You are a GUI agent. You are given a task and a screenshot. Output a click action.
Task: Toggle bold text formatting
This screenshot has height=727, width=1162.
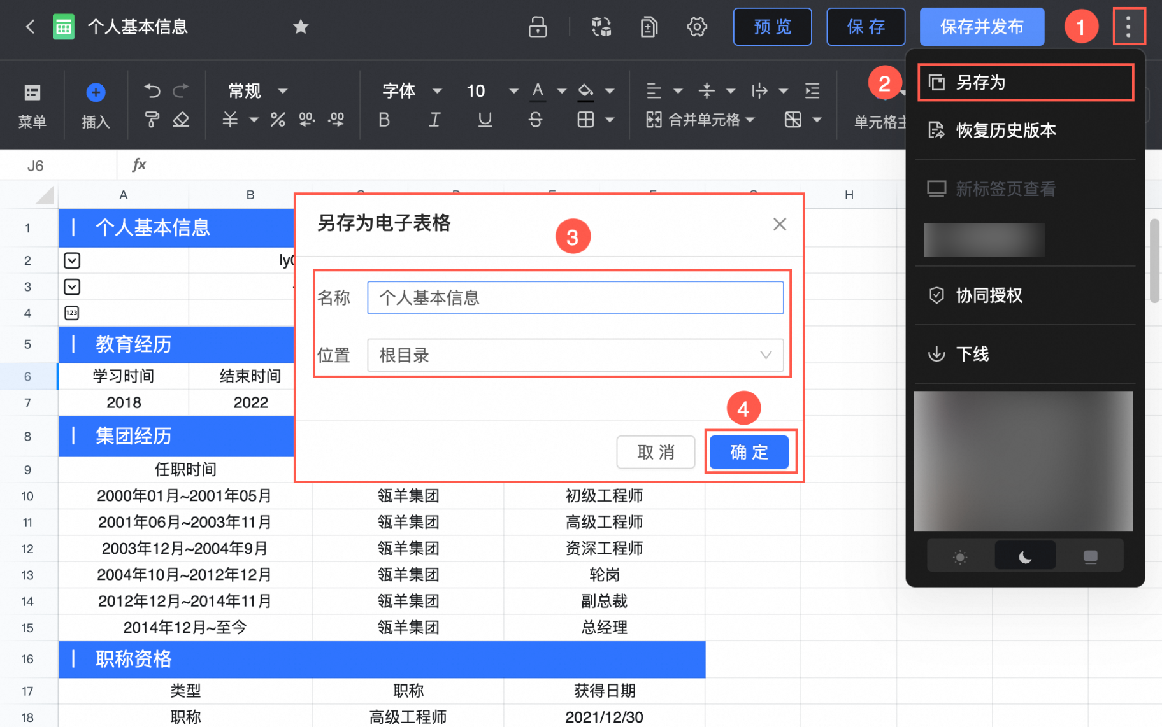384,120
